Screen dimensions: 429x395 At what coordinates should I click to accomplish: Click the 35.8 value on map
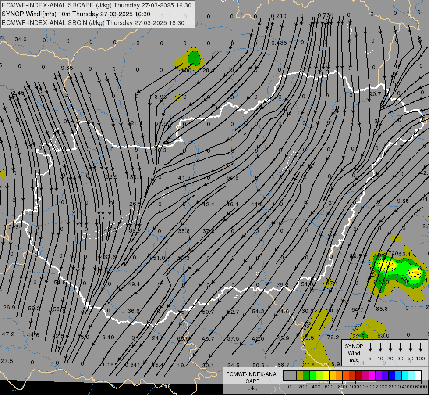tap(184, 231)
